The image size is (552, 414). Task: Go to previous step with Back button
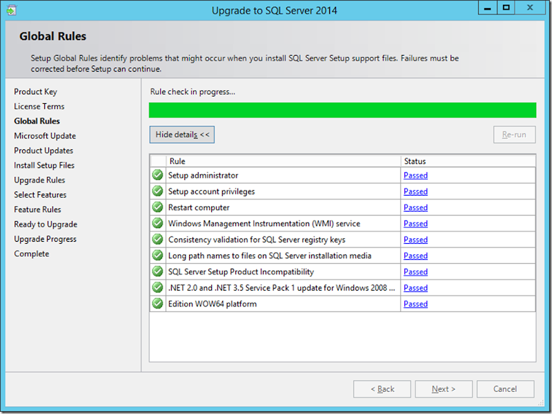pyautogui.click(x=382, y=389)
